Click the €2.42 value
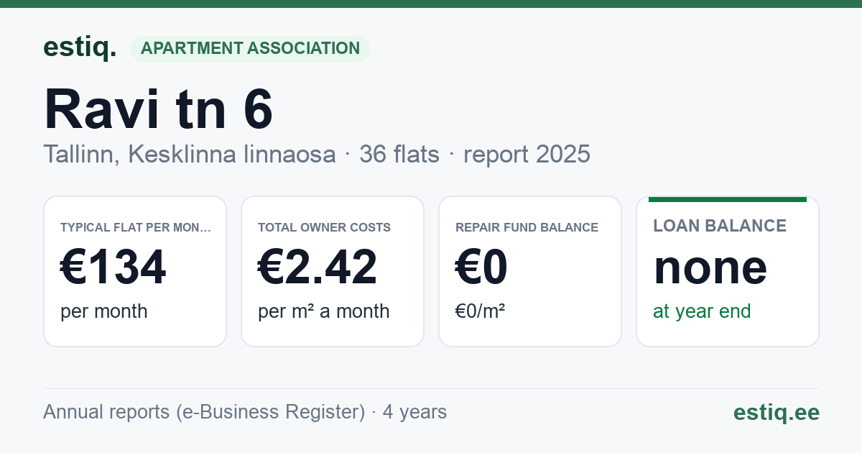The width and height of the screenshot is (862, 453). (317, 267)
